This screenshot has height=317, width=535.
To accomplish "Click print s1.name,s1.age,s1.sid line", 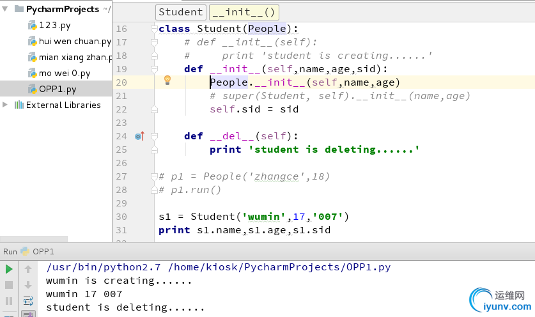I will click(x=244, y=230).
